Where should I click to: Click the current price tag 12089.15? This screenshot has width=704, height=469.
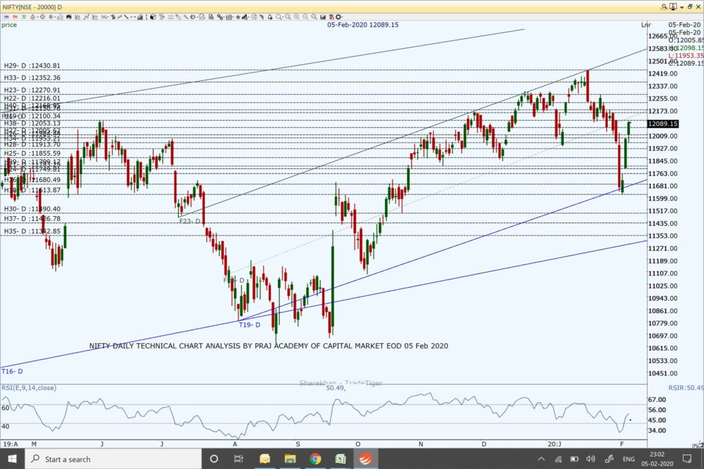(x=663, y=124)
